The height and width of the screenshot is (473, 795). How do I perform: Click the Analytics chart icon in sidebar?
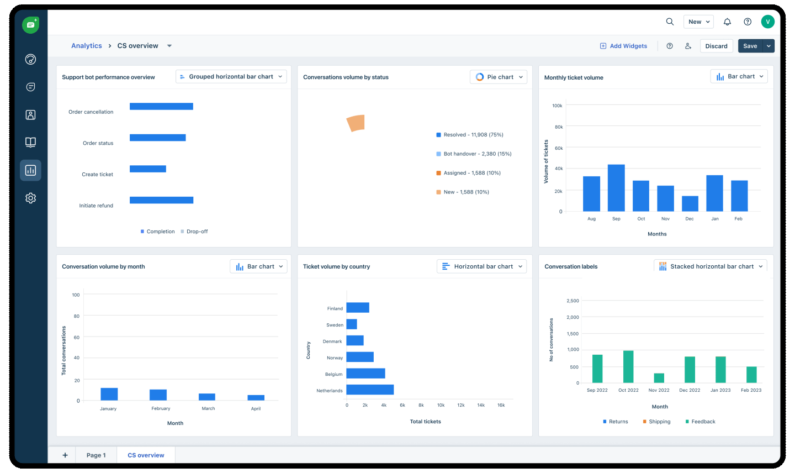(x=31, y=170)
